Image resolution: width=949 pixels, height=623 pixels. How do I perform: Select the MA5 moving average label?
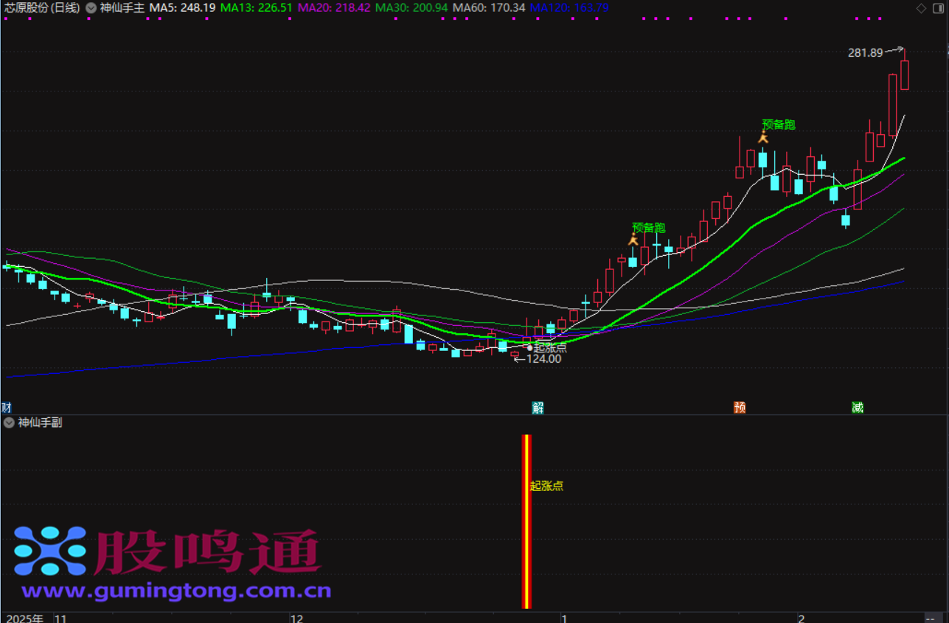[182, 8]
